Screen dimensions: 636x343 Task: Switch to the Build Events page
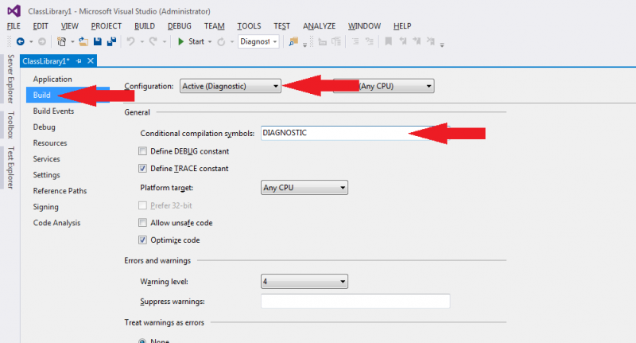click(53, 111)
